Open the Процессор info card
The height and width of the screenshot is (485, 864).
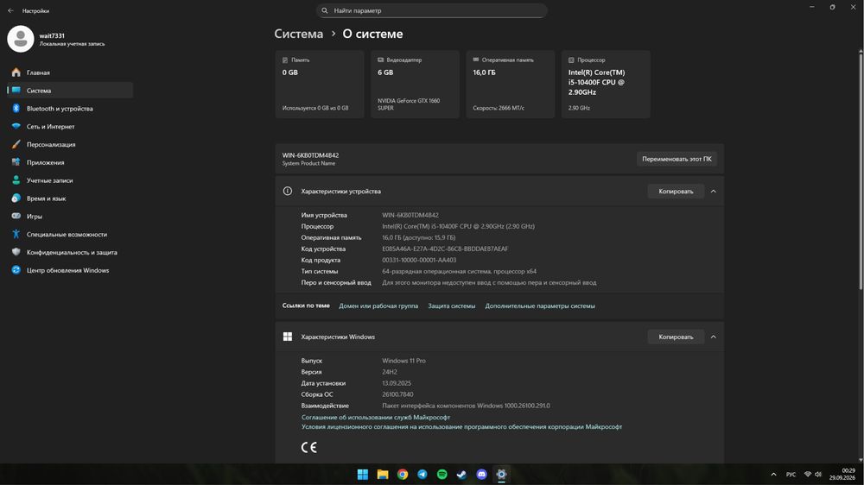coord(606,85)
